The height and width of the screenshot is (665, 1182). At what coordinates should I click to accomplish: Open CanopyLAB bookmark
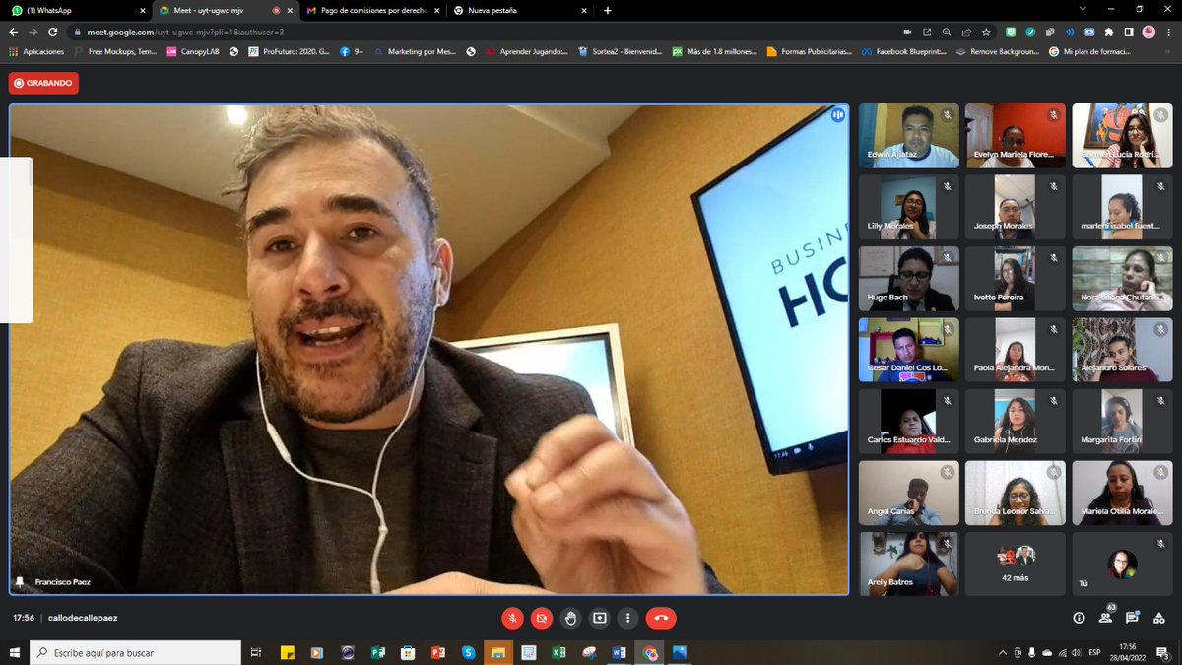[x=194, y=51]
